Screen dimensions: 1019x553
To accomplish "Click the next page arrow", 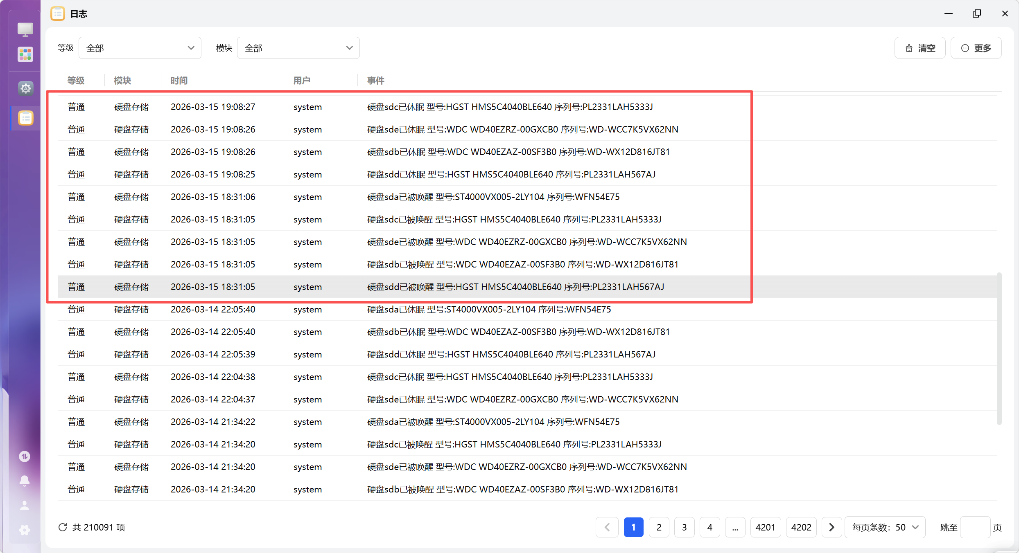I will point(831,527).
